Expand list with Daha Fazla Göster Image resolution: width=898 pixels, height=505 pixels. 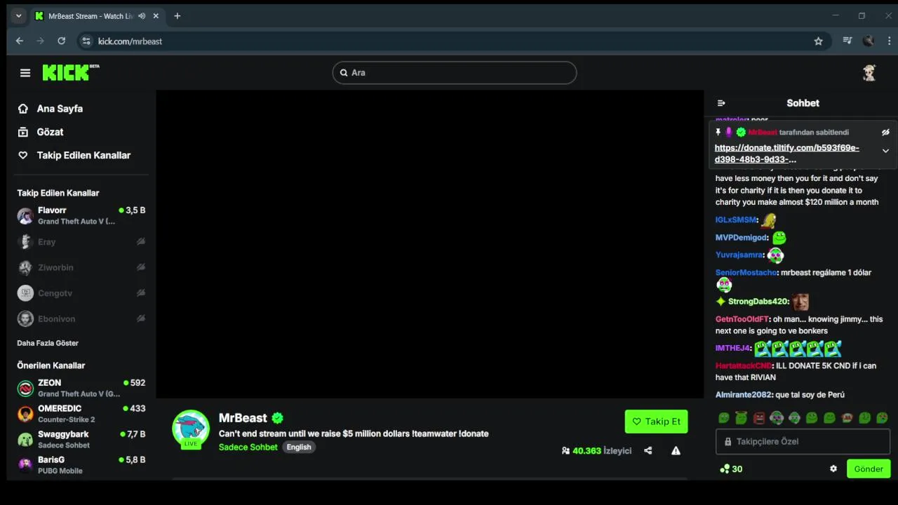click(x=48, y=343)
